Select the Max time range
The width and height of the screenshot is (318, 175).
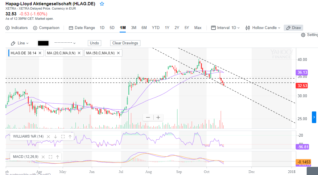[x=198, y=28]
